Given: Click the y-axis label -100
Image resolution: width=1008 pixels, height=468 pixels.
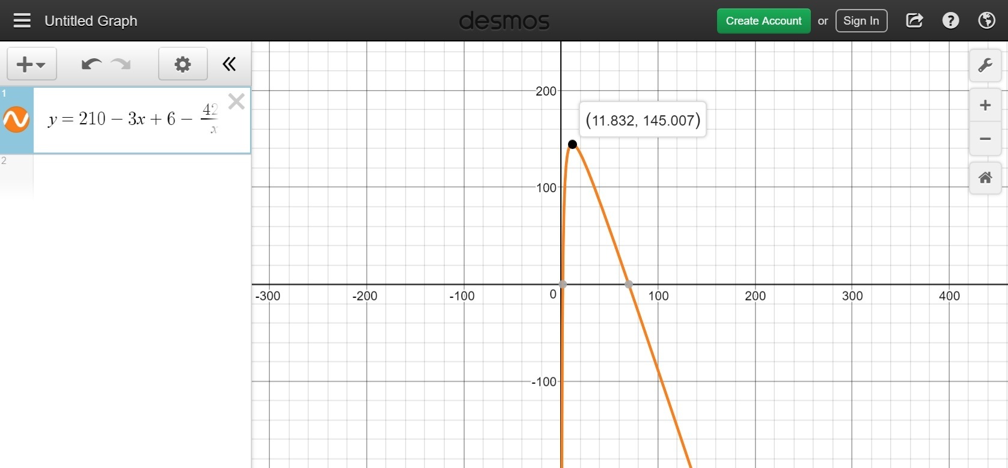Looking at the screenshot, I should 544,382.
